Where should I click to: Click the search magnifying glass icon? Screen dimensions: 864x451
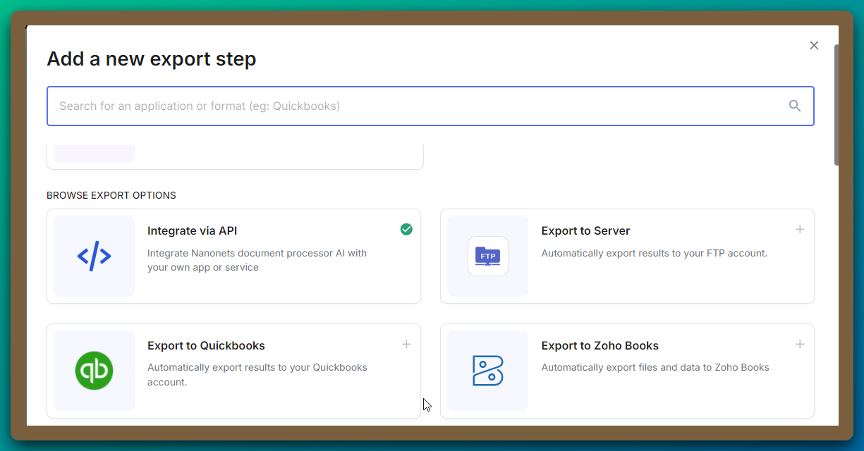[795, 105]
